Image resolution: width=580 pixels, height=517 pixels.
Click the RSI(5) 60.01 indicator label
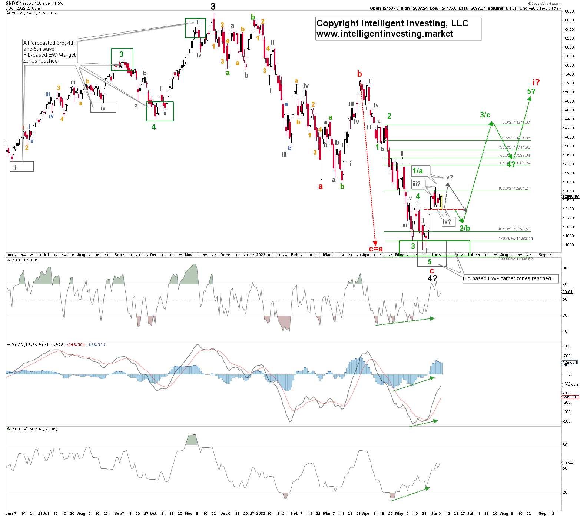(x=24, y=260)
